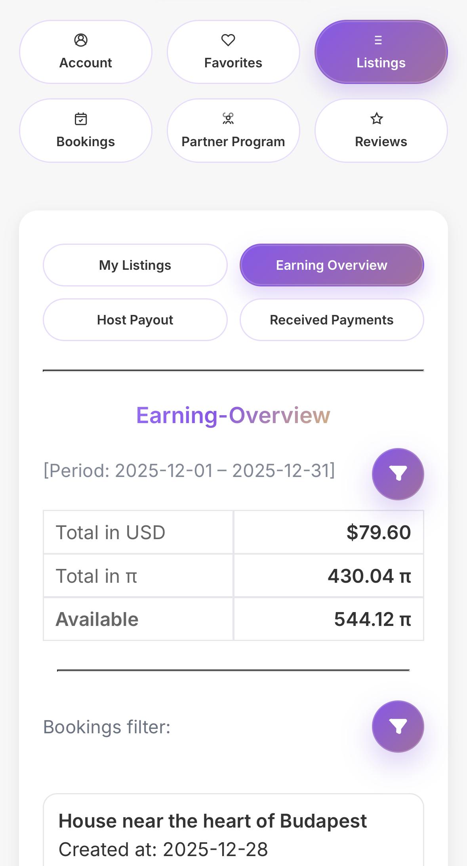The height and width of the screenshot is (866, 467).
Task: Select the Earning Overview tab
Action: (332, 265)
